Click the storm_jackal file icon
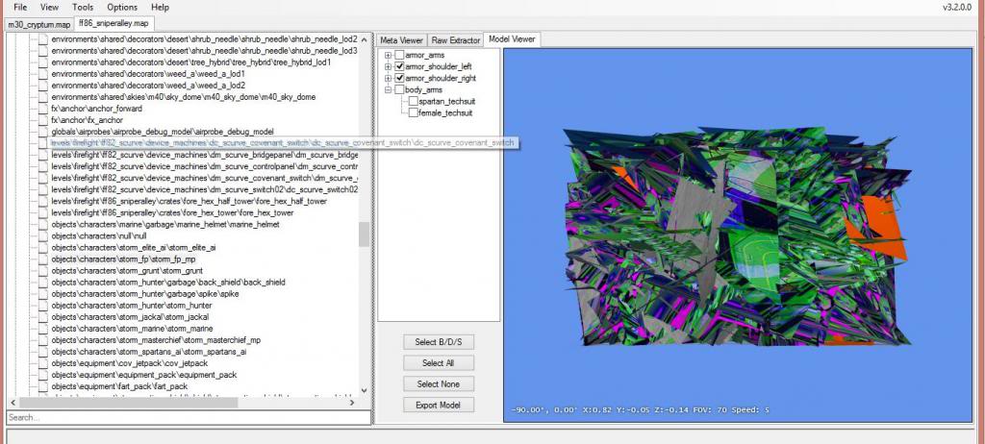 [43, 317]
